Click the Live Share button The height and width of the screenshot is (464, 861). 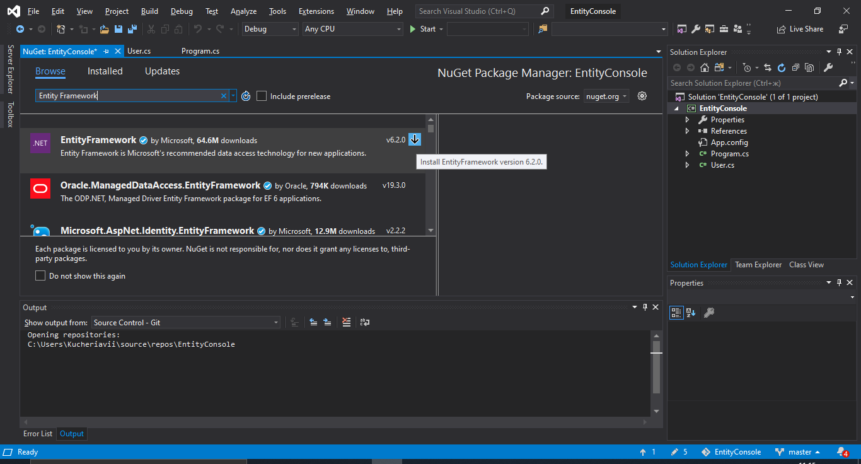click(800, 29)
